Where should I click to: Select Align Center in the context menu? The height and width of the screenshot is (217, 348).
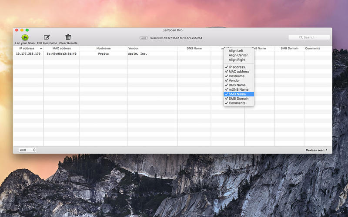(x=238, y=56)
